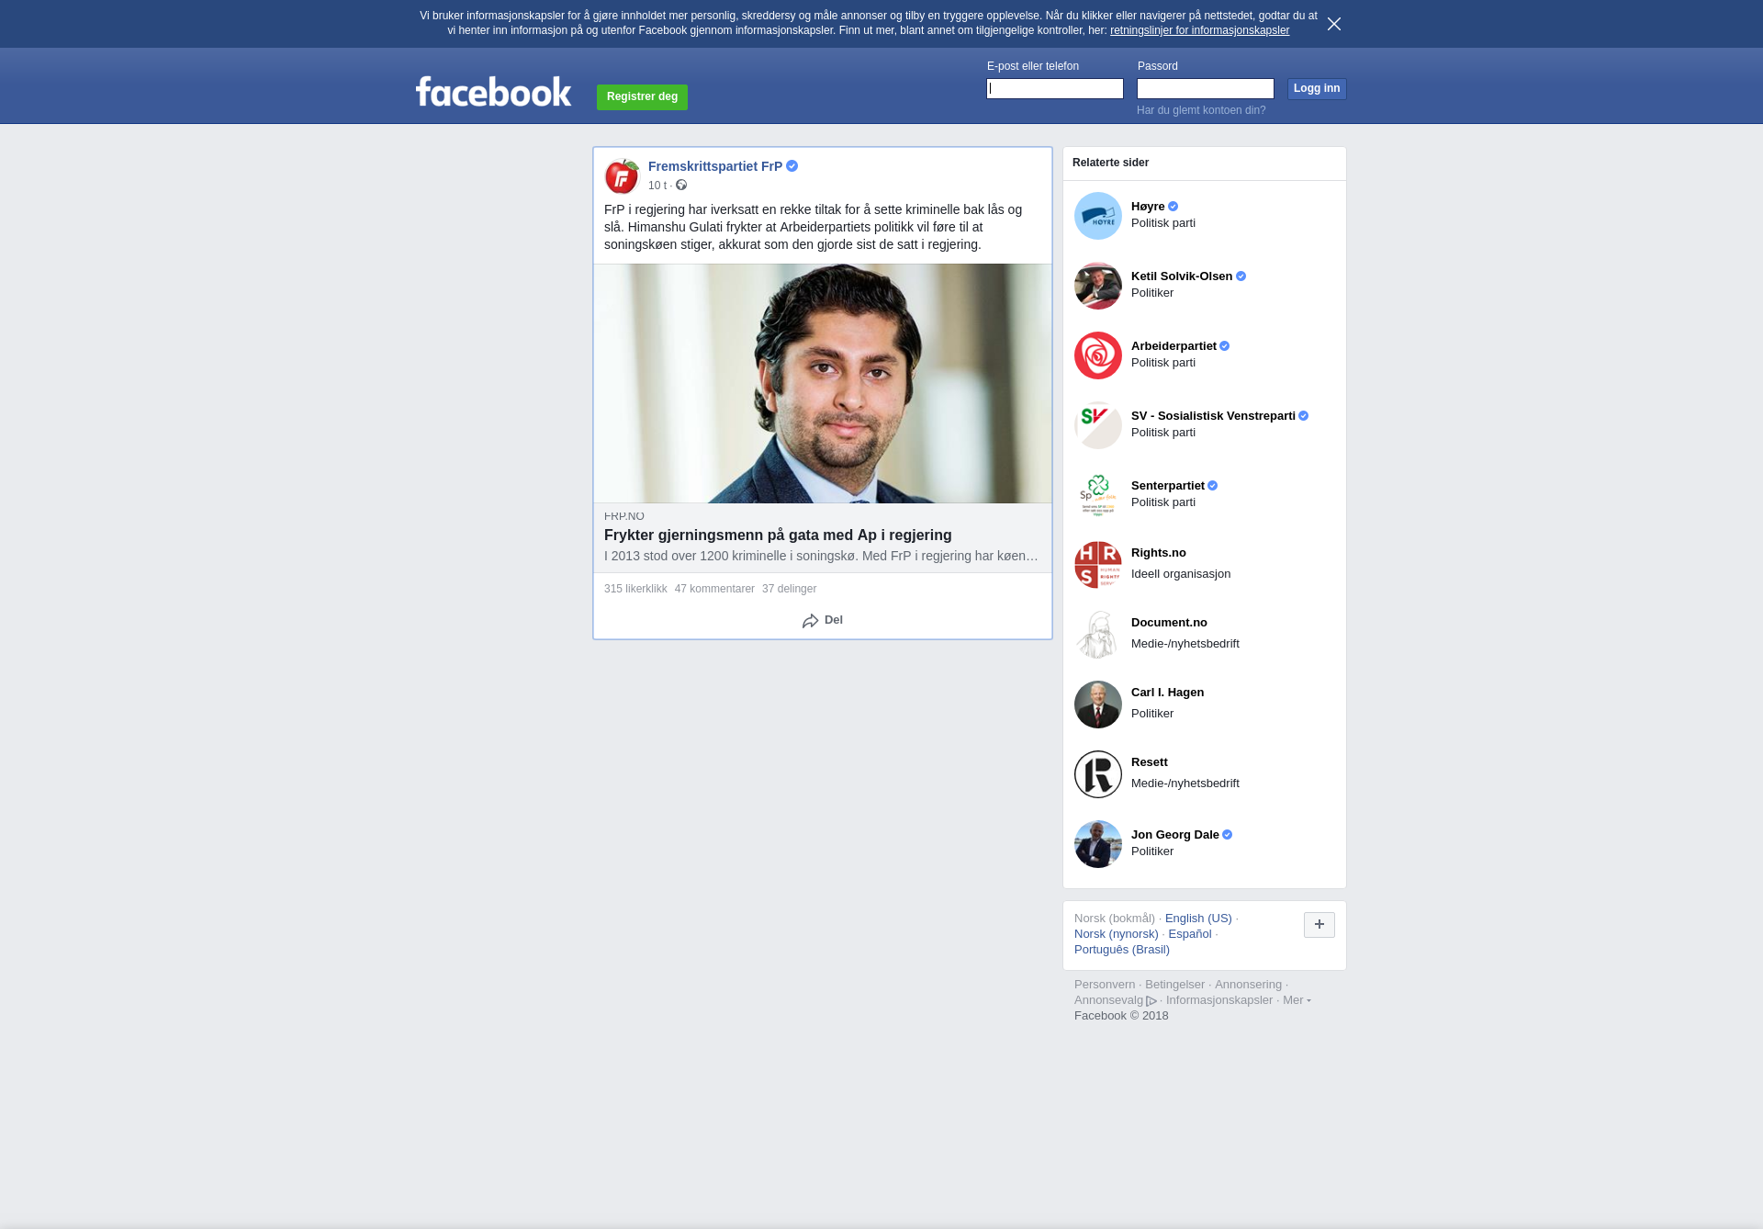
Task: Open the Jon Georg Dale page link
Action: tap(1175, 835)
